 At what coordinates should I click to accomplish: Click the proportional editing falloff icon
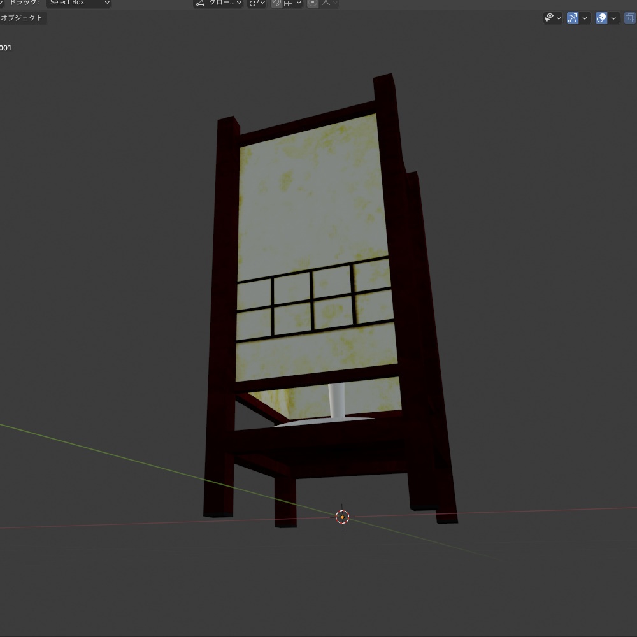point(327,3)
